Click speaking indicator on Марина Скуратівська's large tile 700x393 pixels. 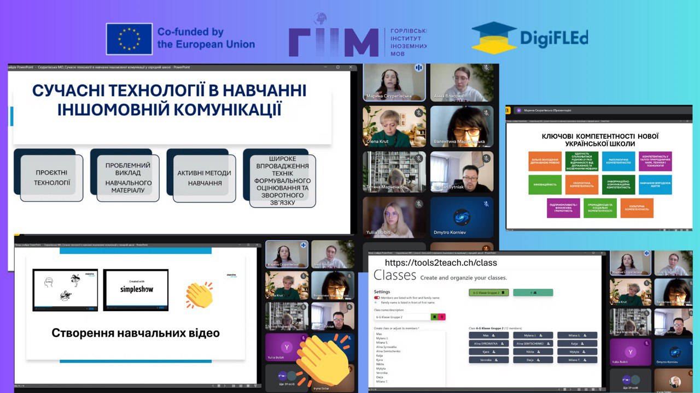point(419,68)
